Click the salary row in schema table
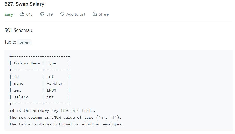 (40, 97)
